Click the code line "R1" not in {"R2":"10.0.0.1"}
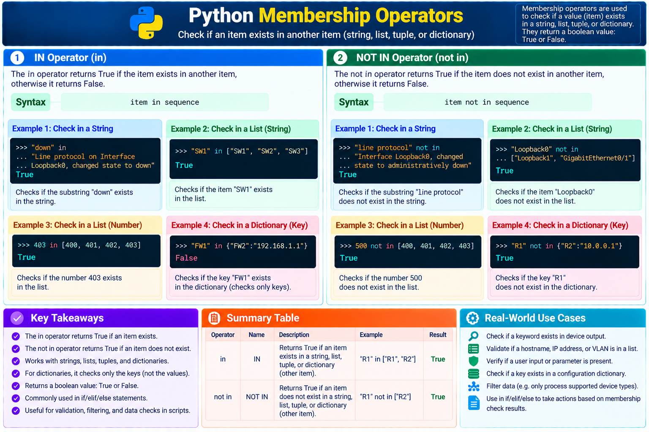This screenshot has height=432, width=649. [559, 246]
